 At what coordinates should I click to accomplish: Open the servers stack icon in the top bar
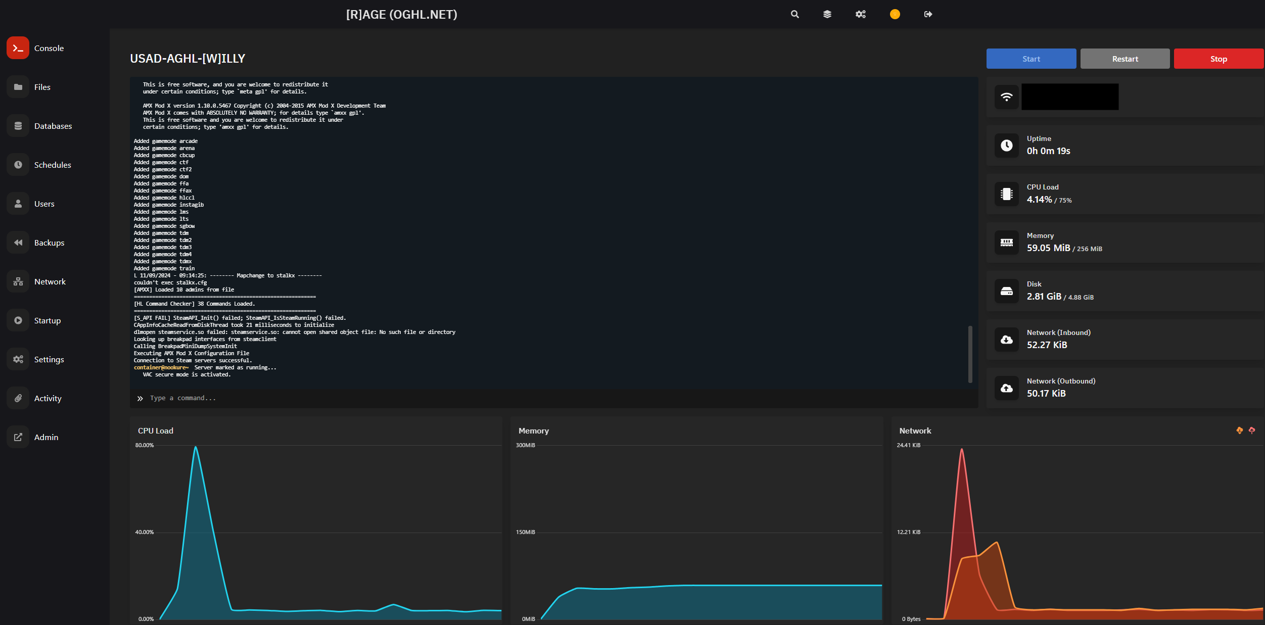(x=827, y=14)
